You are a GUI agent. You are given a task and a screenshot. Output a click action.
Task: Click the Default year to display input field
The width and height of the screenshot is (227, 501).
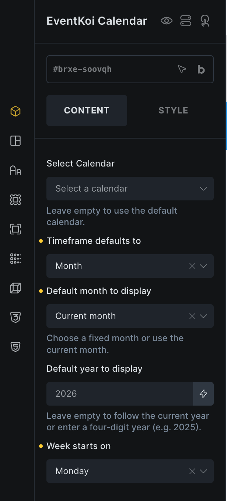click(120, 394)
